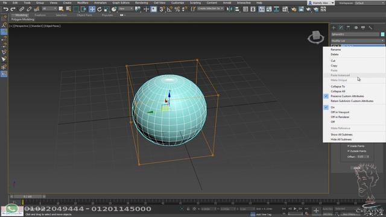Toggle the Inside Points checkbox

349,146
